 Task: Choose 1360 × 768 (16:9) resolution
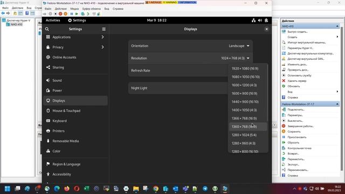click(x=248, y=127)
